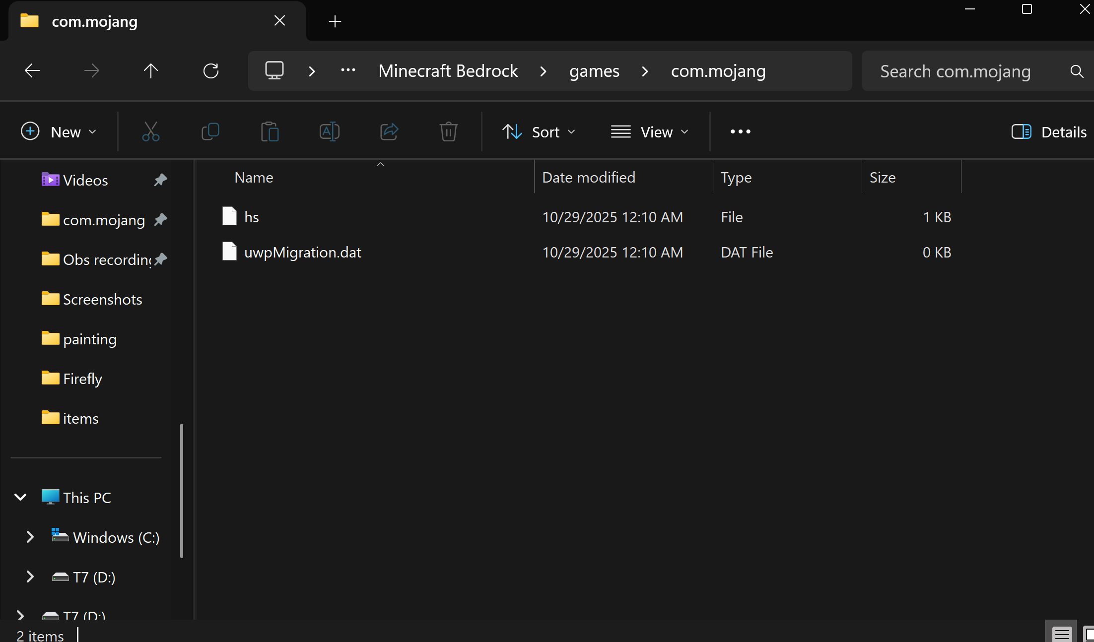Refresh the current folder view
The width and height of the screenshot is (1094, 642).
[x=211, y=71]
